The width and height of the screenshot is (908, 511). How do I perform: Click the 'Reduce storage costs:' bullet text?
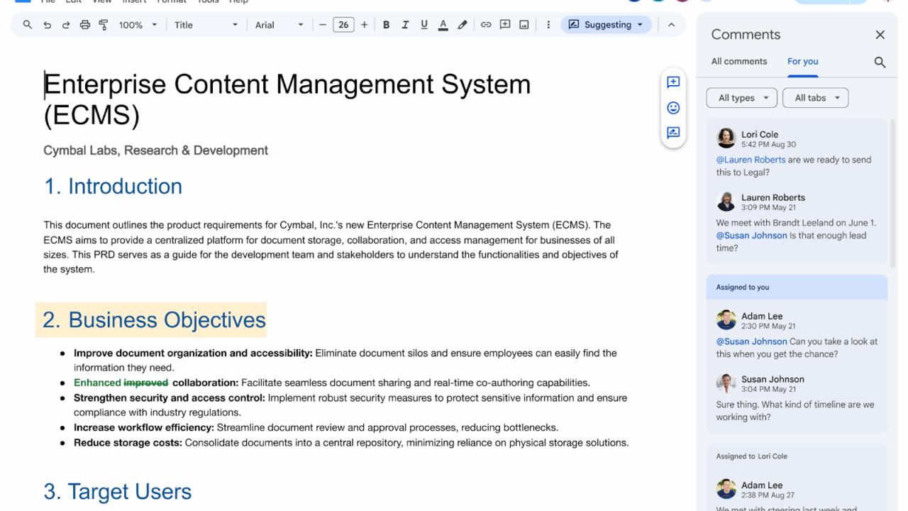(128, 443)
